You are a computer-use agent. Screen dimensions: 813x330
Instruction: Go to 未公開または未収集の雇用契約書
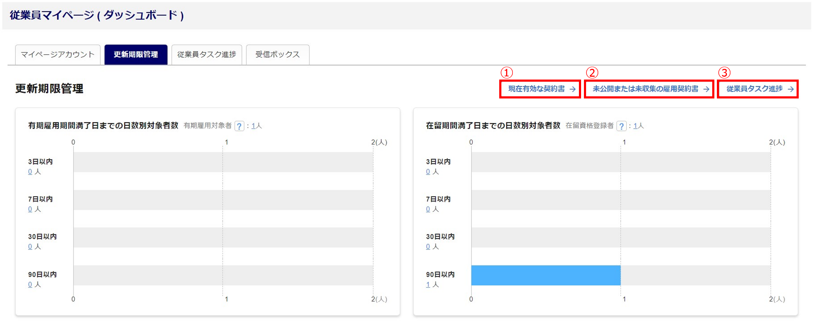pos(649,89)
